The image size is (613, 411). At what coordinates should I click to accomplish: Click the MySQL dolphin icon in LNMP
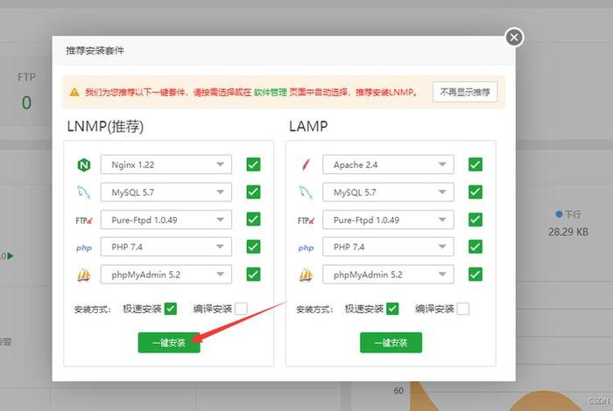point(84,192)
